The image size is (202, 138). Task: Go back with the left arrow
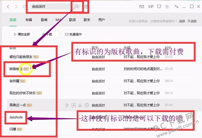(x=8, y=6)
